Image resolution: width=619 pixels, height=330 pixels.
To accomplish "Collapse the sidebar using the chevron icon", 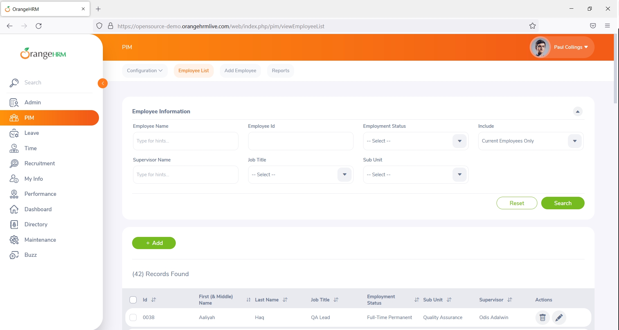I will tap(103, 83).
